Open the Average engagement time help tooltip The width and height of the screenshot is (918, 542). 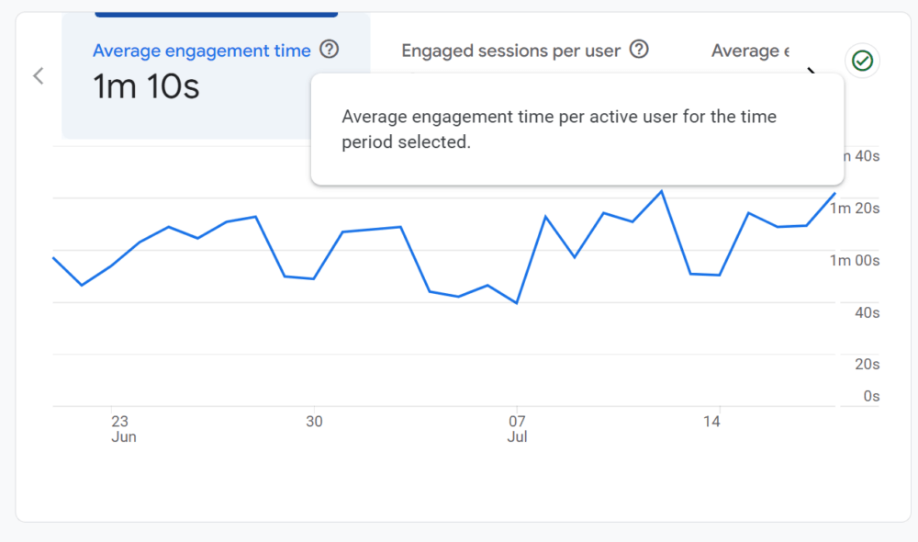pyautogui.click(x=329, y=51)
